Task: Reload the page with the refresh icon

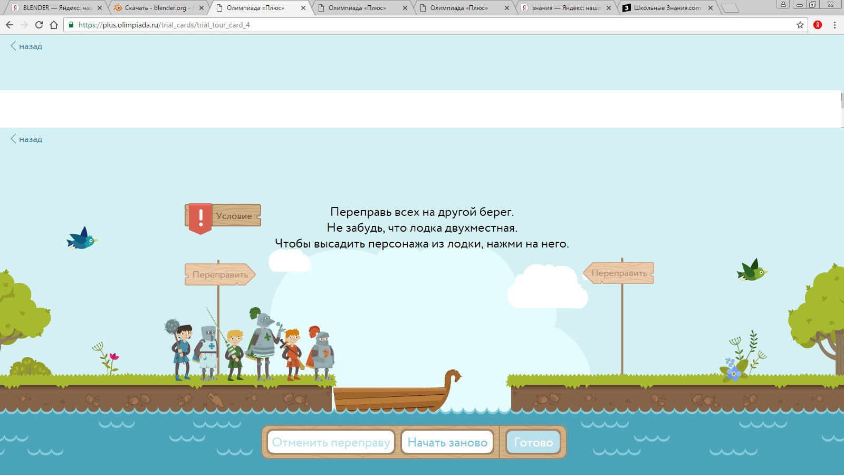Action: coord(39,25)
